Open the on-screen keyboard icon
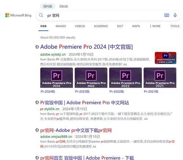 click(167, 15)
